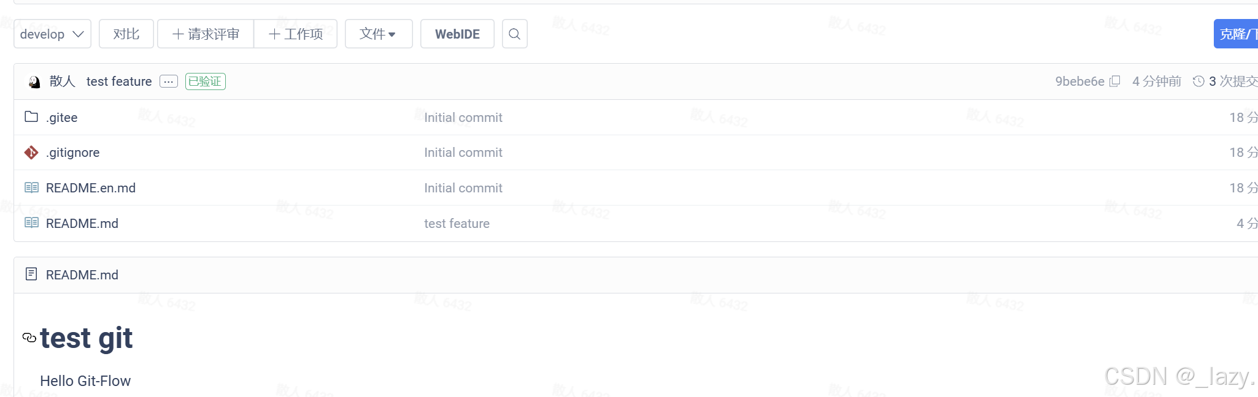Click the 已验证 verified badge
1258x397 pixels.
206,81
